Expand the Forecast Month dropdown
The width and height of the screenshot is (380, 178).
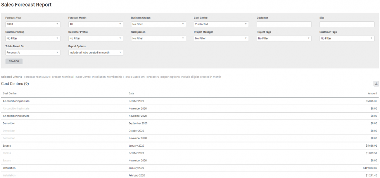[96, 24]
